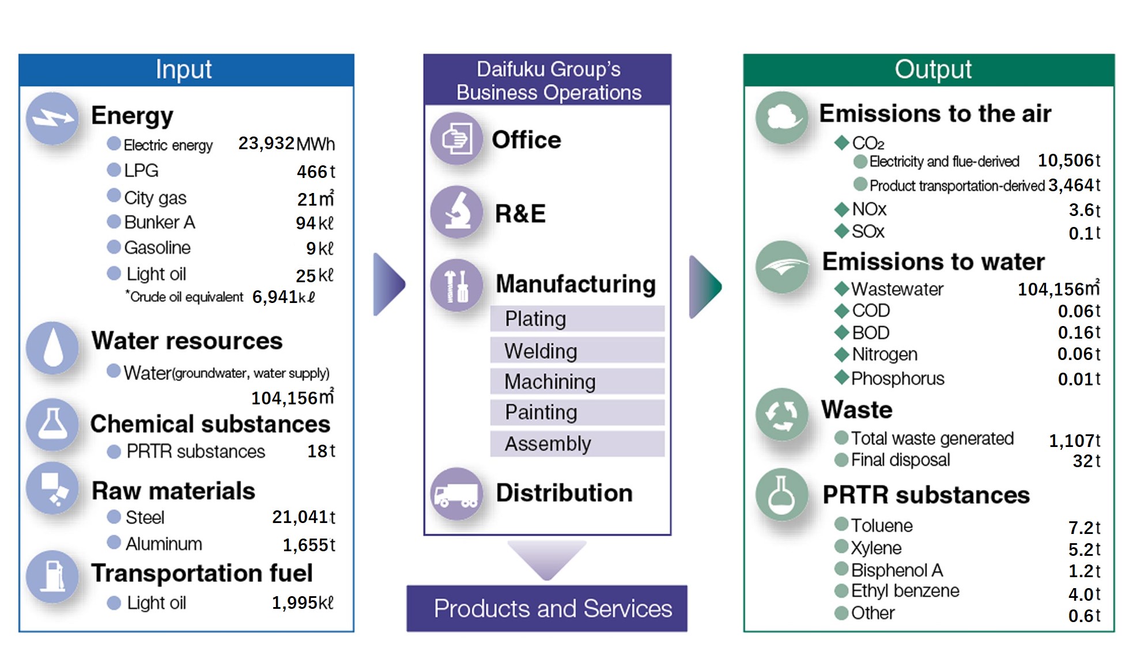Screen dimensions: 1133x648
Task: Click the Energy lightning bolt icon
Action: (x=52, y=119)
